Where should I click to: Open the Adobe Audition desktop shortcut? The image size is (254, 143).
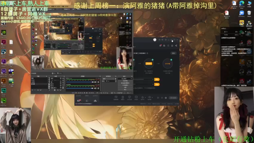click(3, 91)
